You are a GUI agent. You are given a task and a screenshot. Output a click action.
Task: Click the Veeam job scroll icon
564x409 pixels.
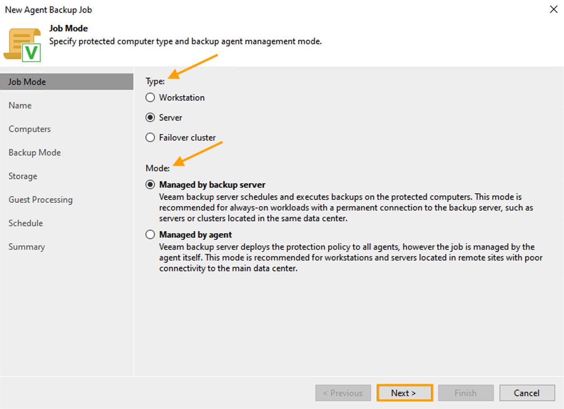(23, 44)
